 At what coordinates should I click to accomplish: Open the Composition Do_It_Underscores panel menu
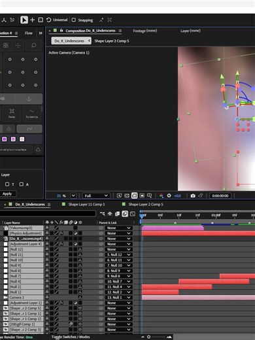tap(120, 31)
